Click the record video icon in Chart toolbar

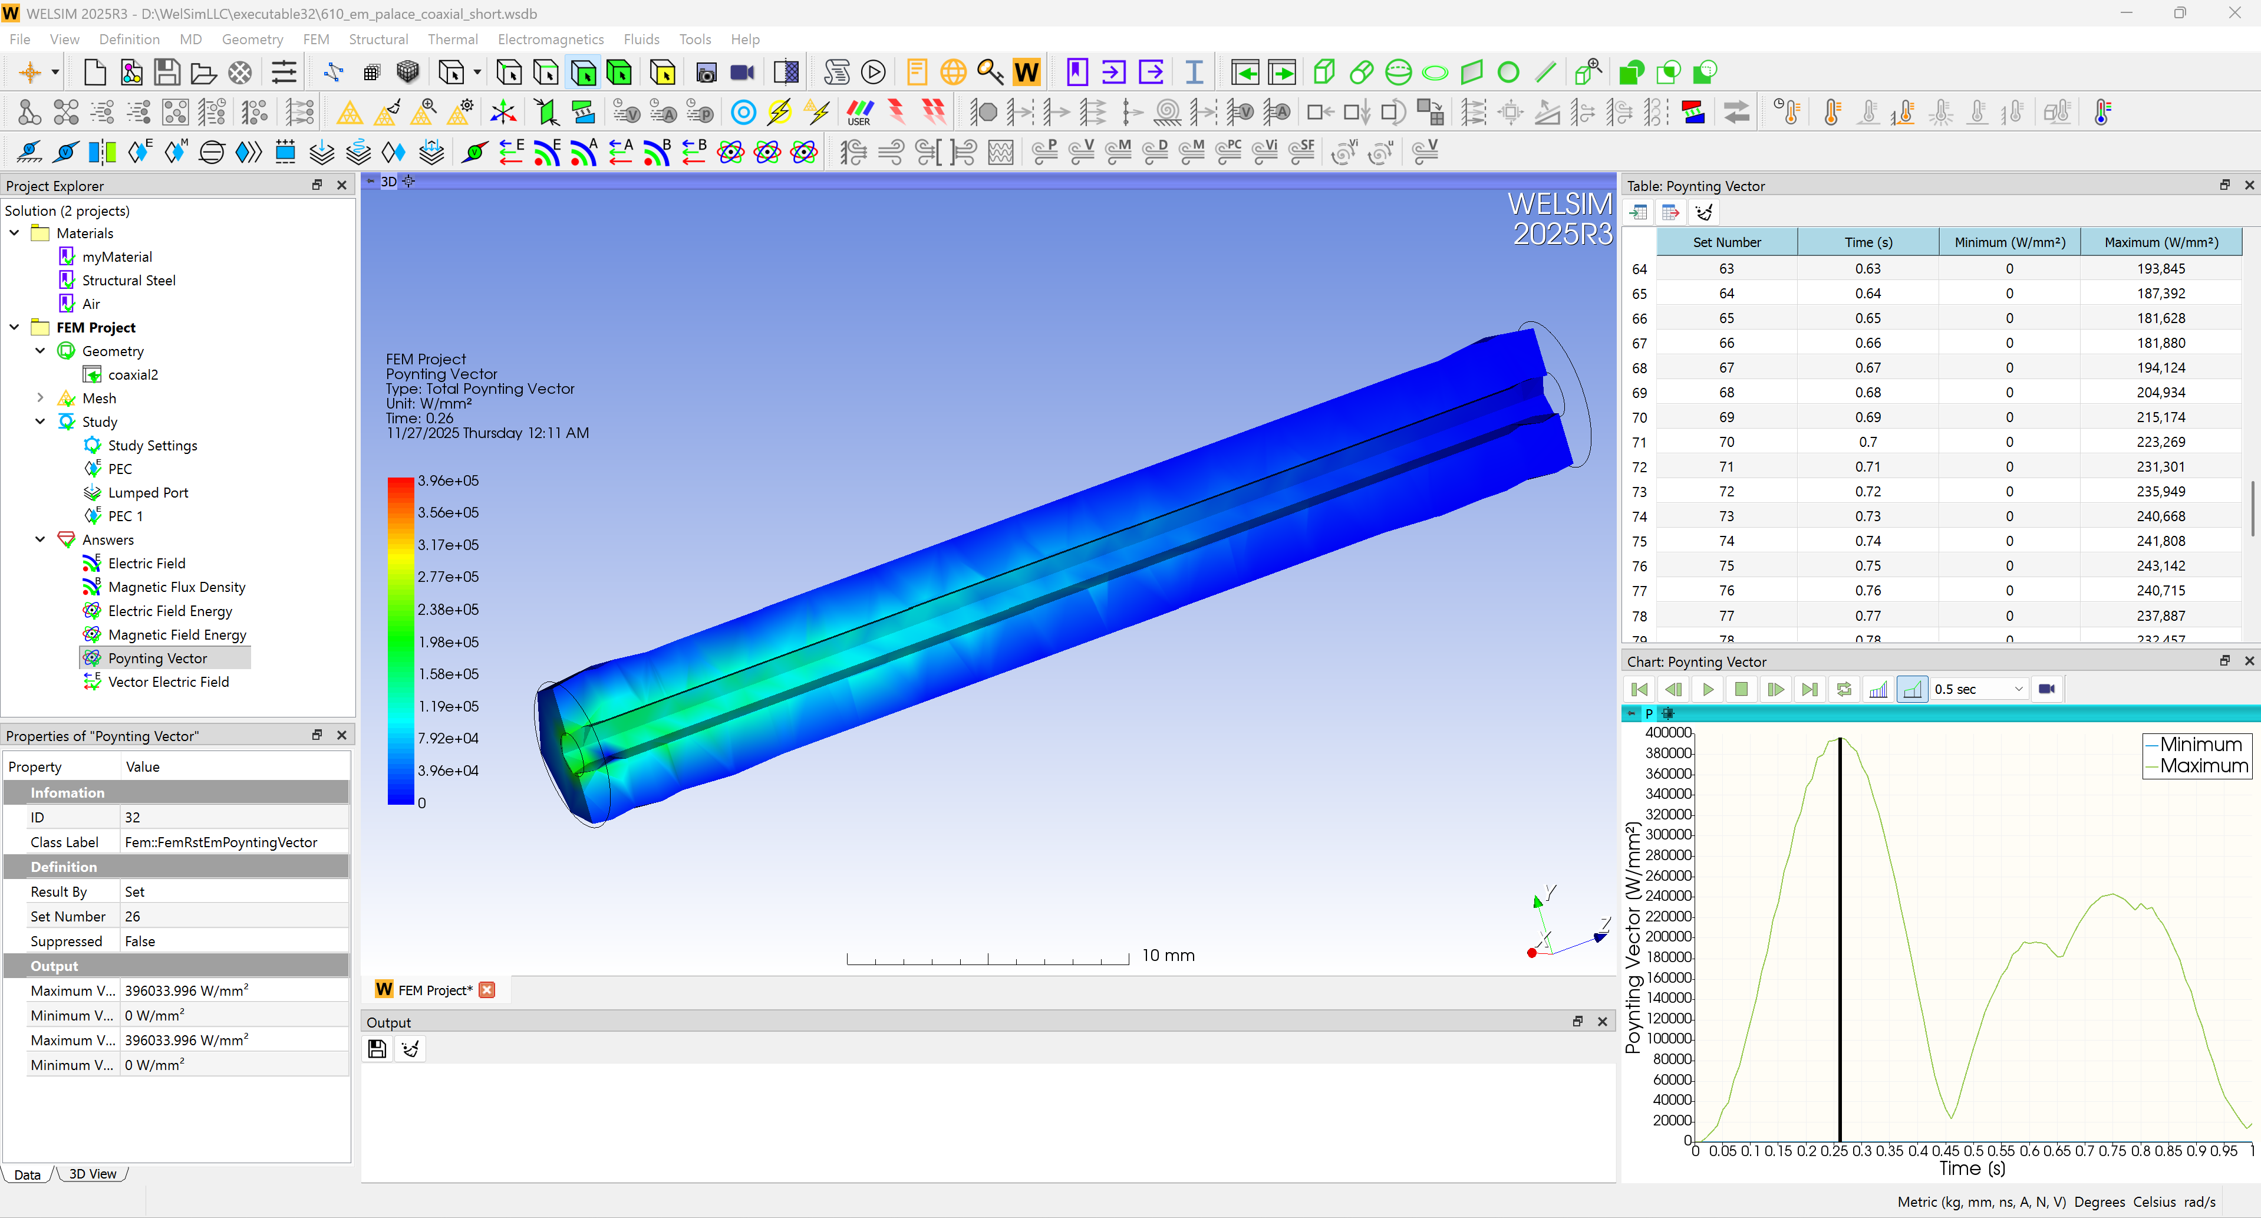(2047, 689)
